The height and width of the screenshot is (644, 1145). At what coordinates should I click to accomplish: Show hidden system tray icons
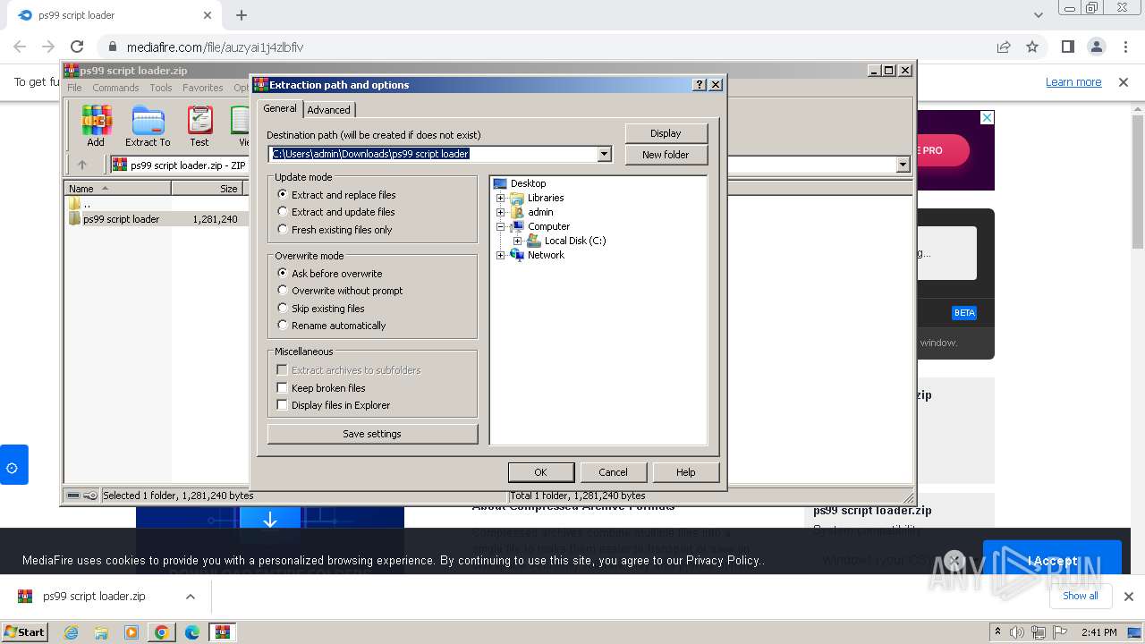pos(997,632)
